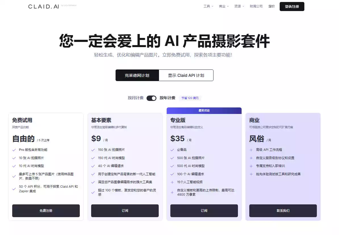The height and width of the screenshot is (235, 339).
Task: Click checkmark beside 最多可上传 5 张产品图片
Action: (x=14, y=176)
